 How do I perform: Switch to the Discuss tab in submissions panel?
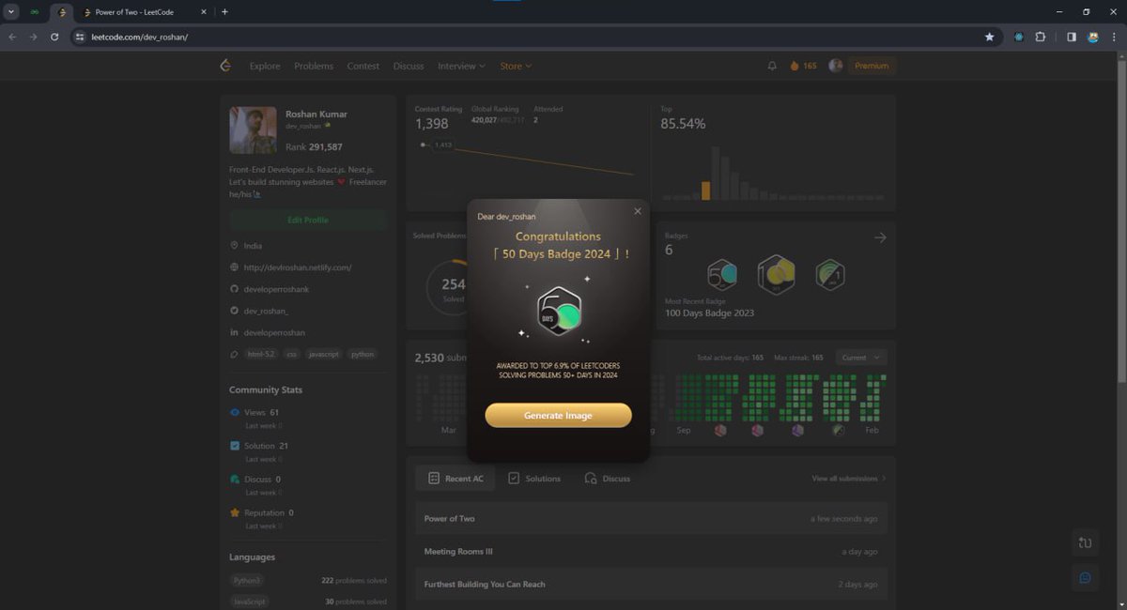[x=607, y=478]
